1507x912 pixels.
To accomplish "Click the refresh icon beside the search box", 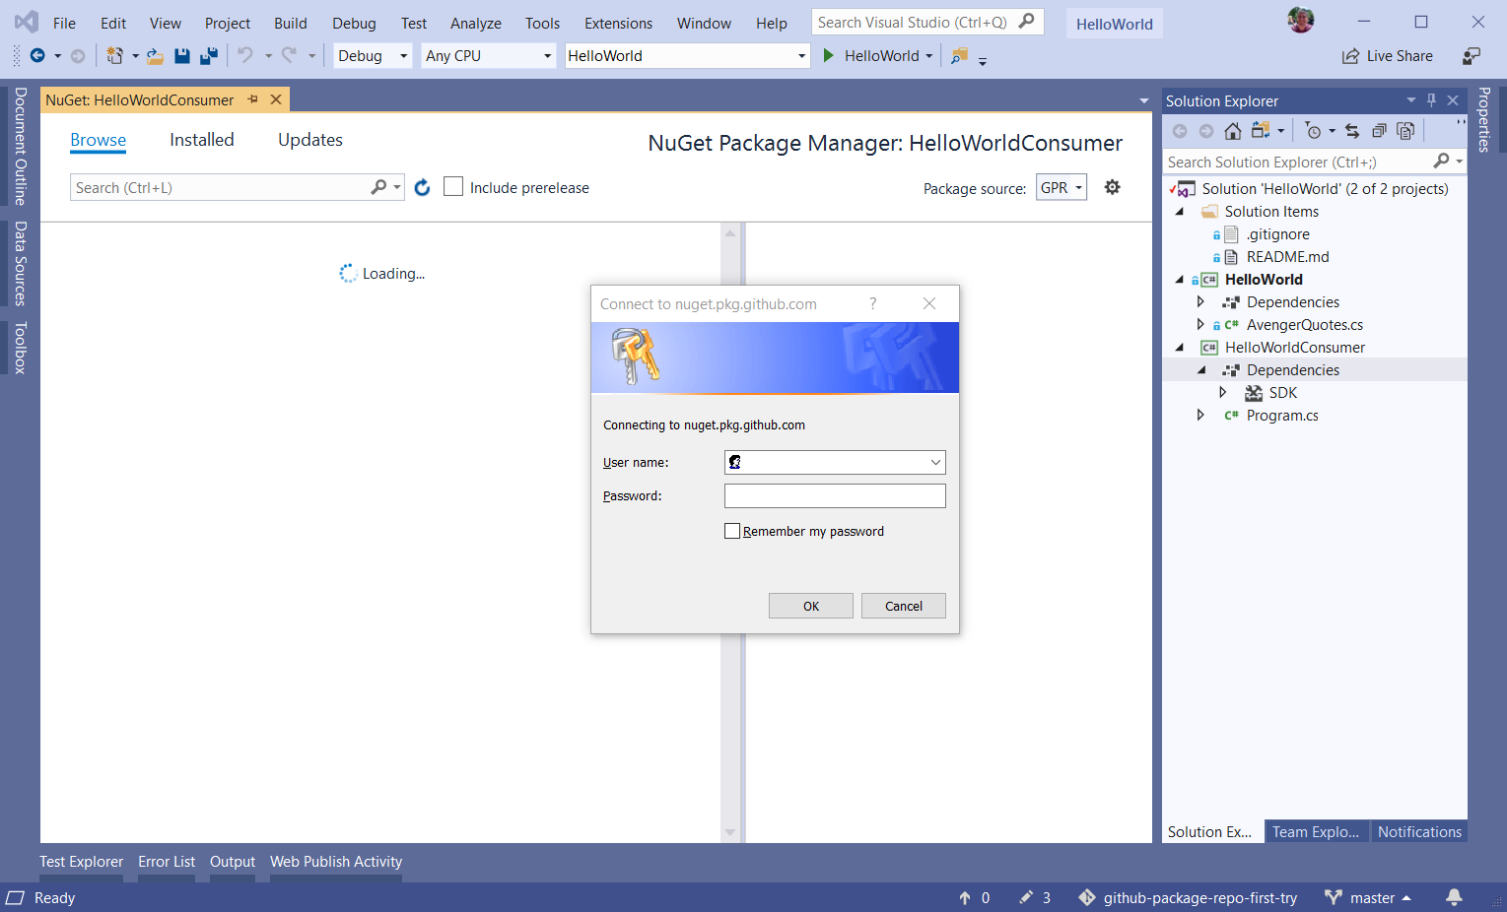I will pyautogui.click(x=422, y=187).
